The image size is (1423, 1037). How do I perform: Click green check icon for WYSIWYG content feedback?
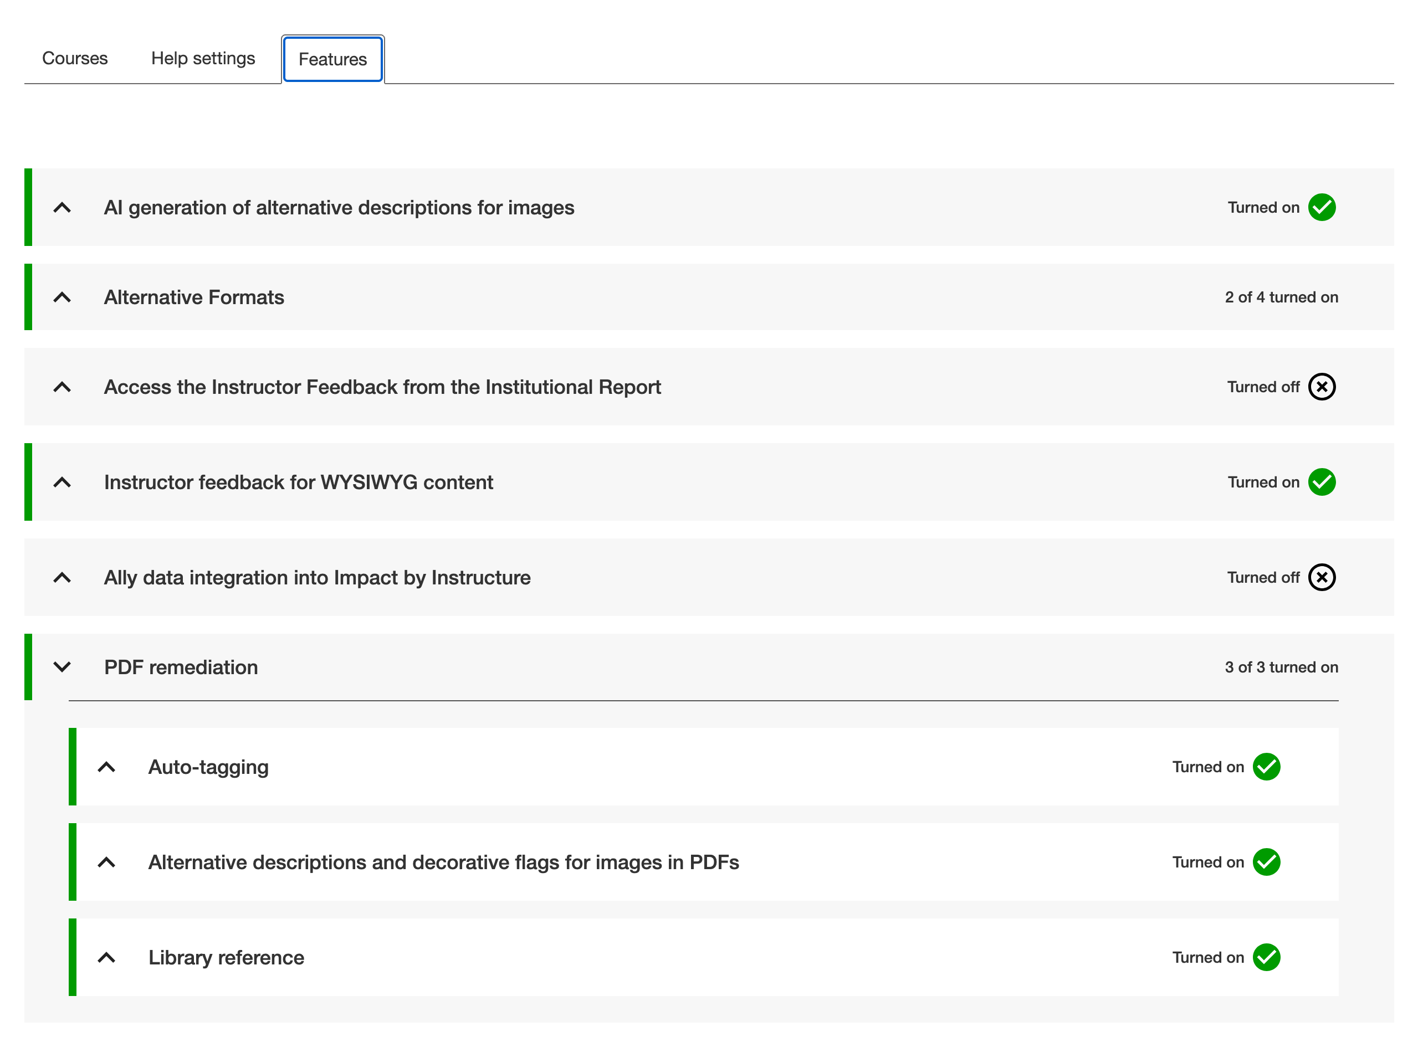[1321, 482]
